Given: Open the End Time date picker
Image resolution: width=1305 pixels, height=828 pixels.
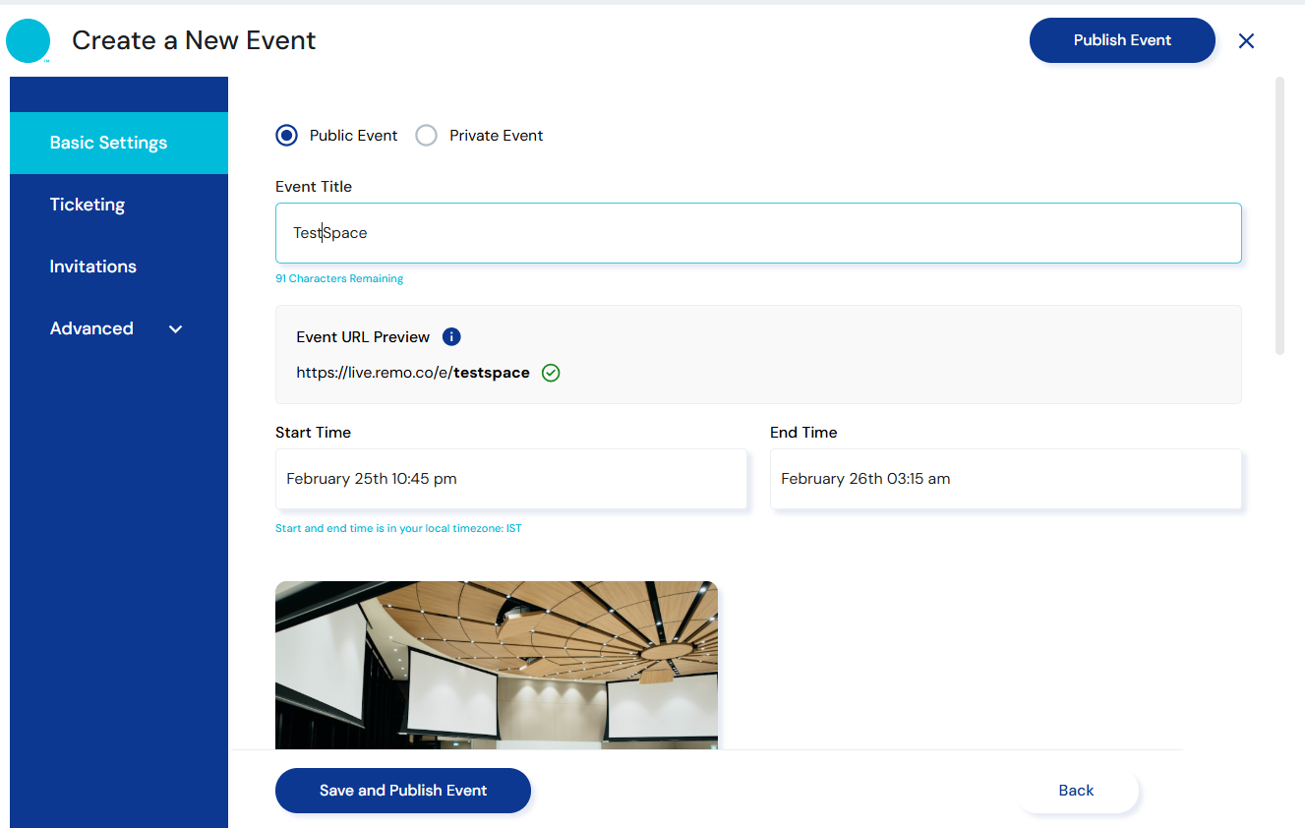Looking at the screenshot, I should coord(1005,479).
